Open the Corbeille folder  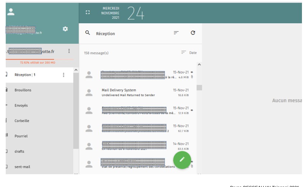tap(22, 121)
